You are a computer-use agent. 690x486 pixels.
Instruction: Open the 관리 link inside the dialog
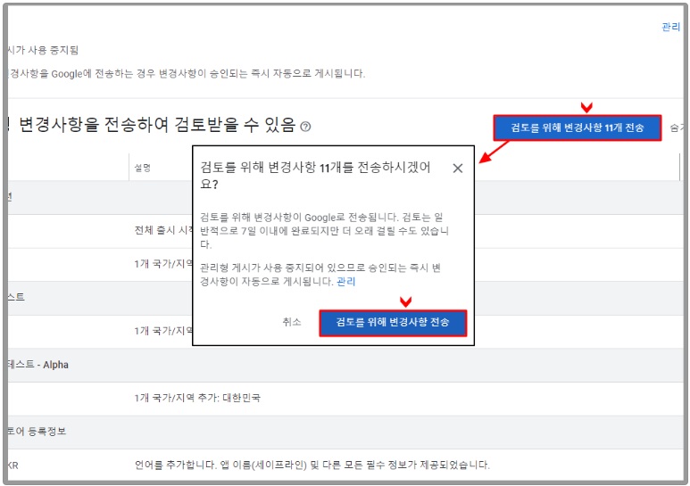click(x=345, y=282)
